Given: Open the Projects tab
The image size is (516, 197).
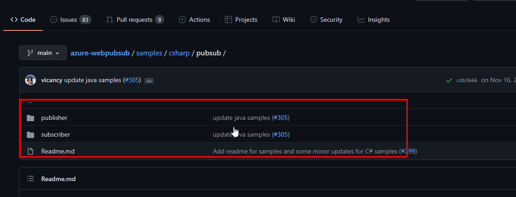Looking at the screenshot, I should [x=241, y=20].
